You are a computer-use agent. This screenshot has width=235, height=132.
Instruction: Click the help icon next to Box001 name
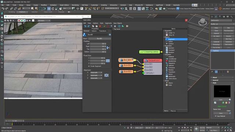110,34
